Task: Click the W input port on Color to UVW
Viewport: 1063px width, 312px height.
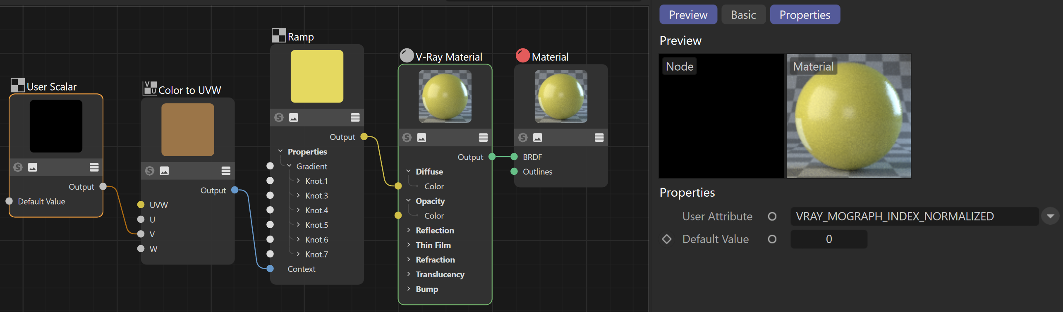Action: point(141,249)
